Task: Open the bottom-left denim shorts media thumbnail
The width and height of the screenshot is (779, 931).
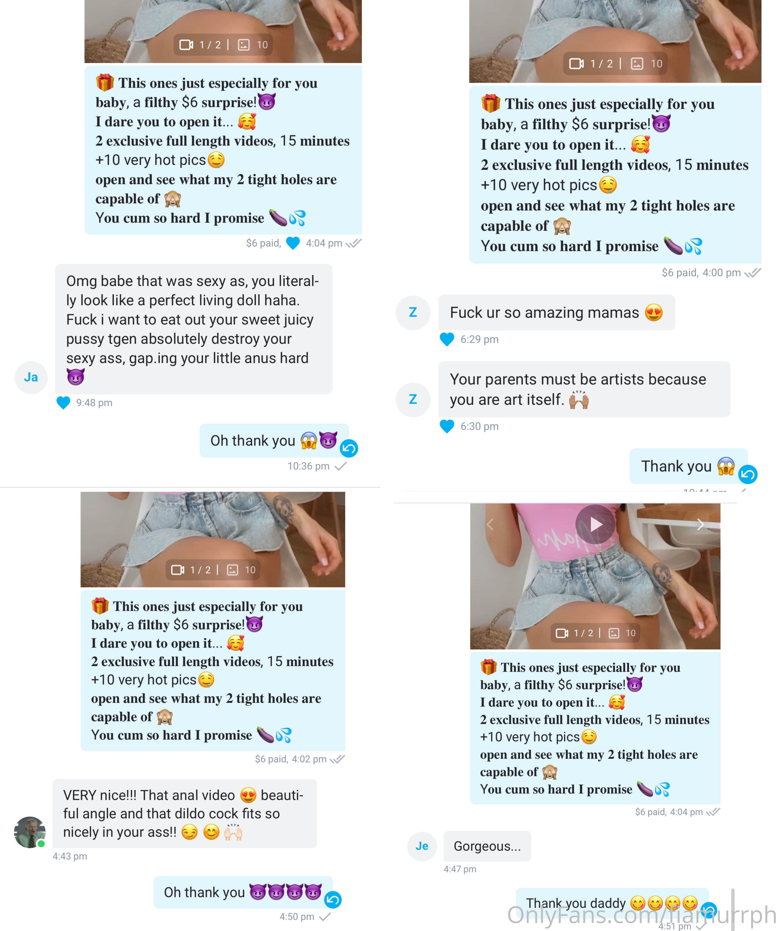Action: (x=213, y=539)
